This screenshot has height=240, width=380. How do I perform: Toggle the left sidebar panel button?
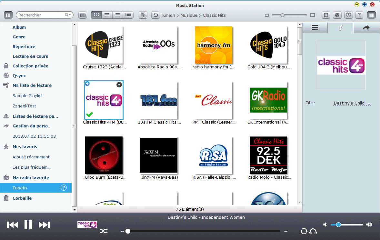point(8,15)
